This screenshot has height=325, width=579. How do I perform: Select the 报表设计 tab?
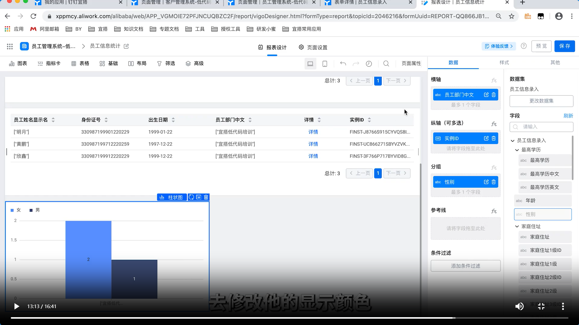coord(272,47)
